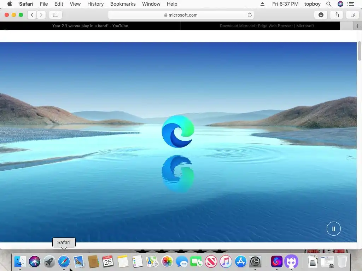Open App Store from the Dock
This screenshot has width=362, height=271.
point(240,261)
